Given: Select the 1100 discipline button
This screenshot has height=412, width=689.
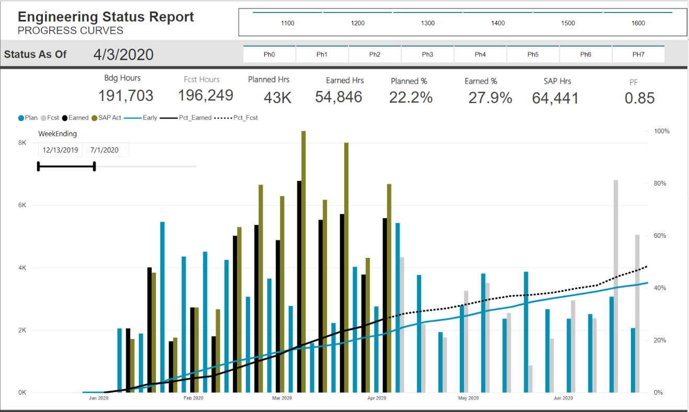Looking at the screenshot, I should coord(287,23).
